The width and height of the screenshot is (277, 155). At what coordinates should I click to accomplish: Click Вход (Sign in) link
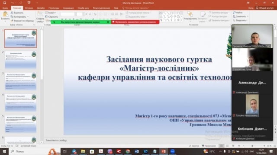point(251,8)
